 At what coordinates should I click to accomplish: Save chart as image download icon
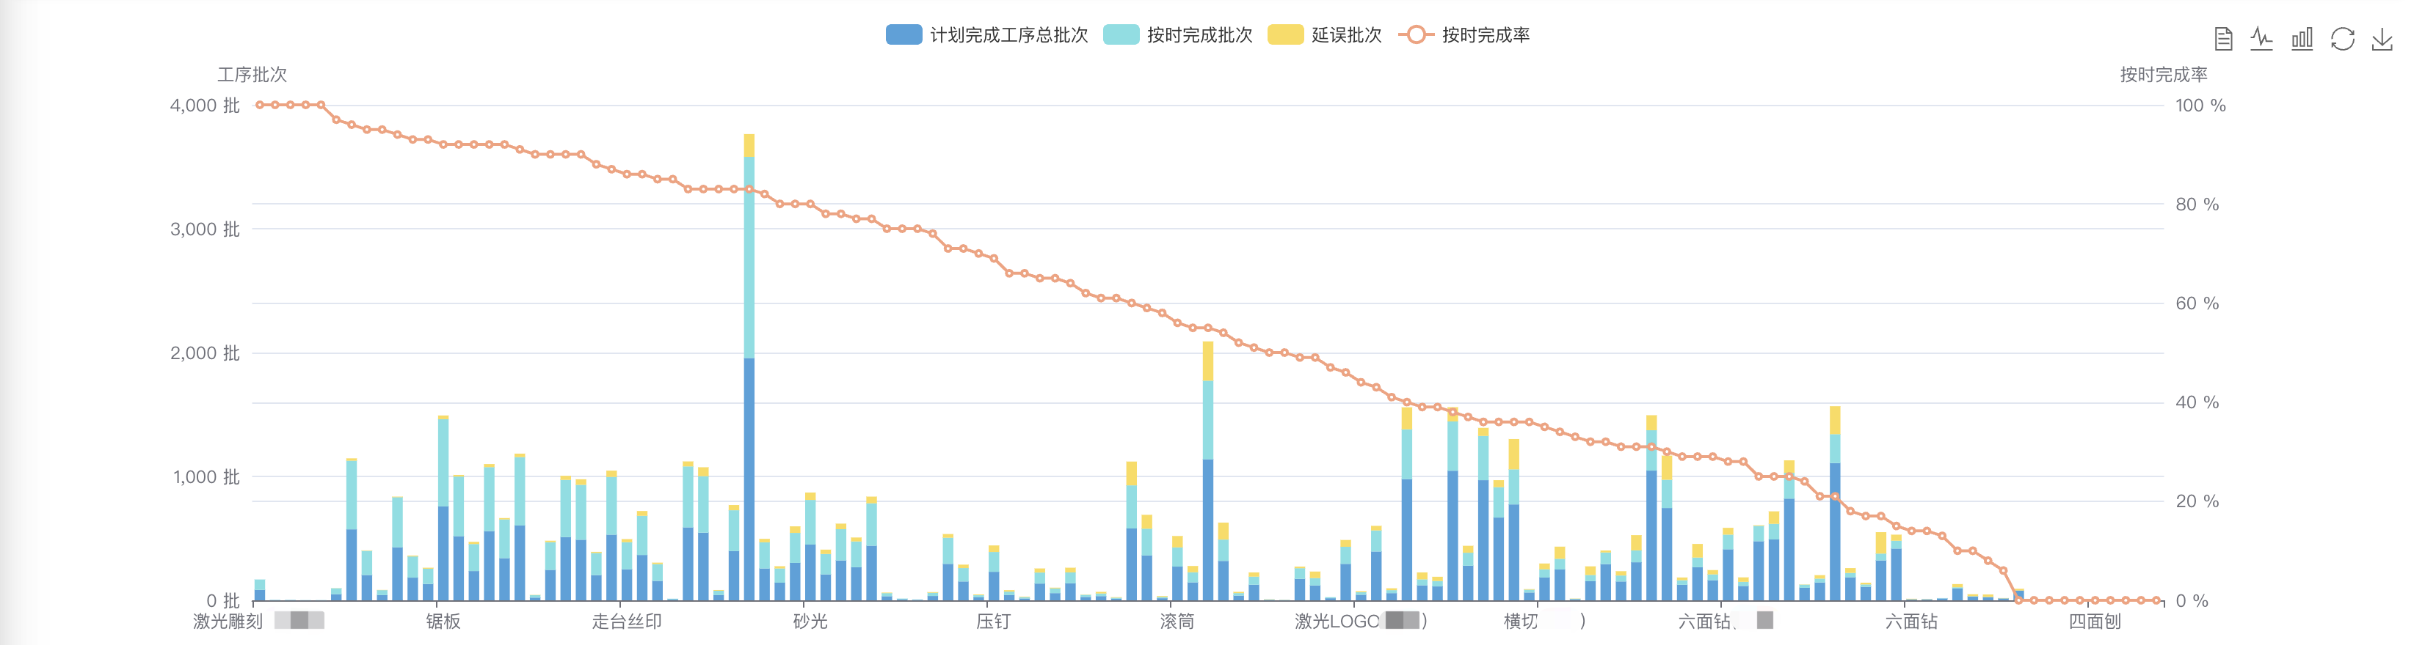[x=2382, y=39]
